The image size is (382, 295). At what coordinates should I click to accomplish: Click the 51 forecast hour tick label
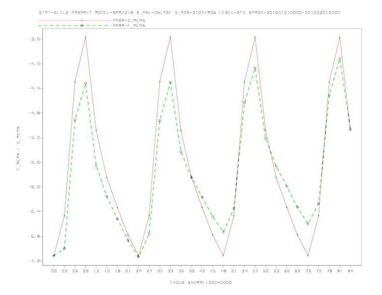[x=234, y=271]
